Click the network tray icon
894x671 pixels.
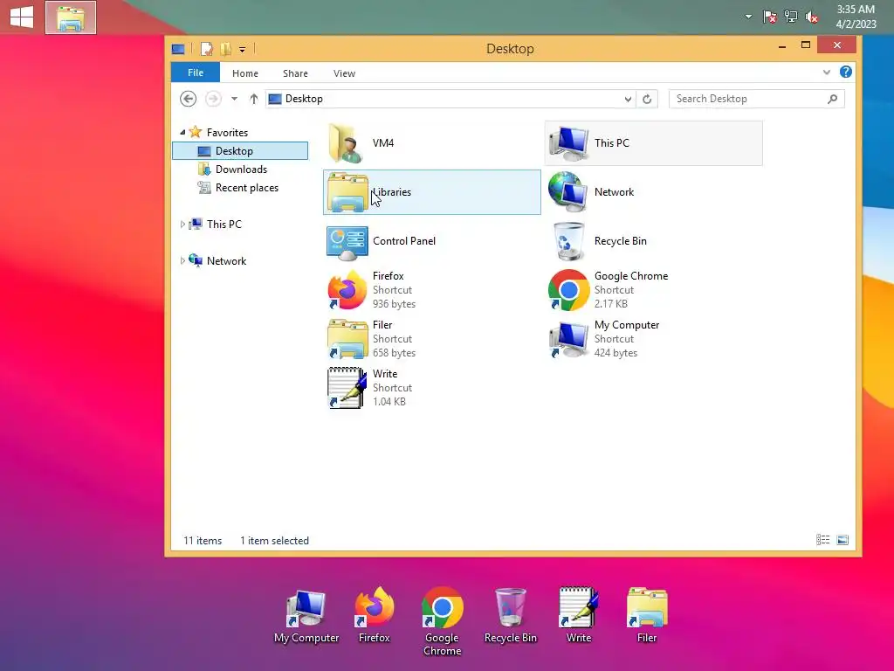[791, 17]
